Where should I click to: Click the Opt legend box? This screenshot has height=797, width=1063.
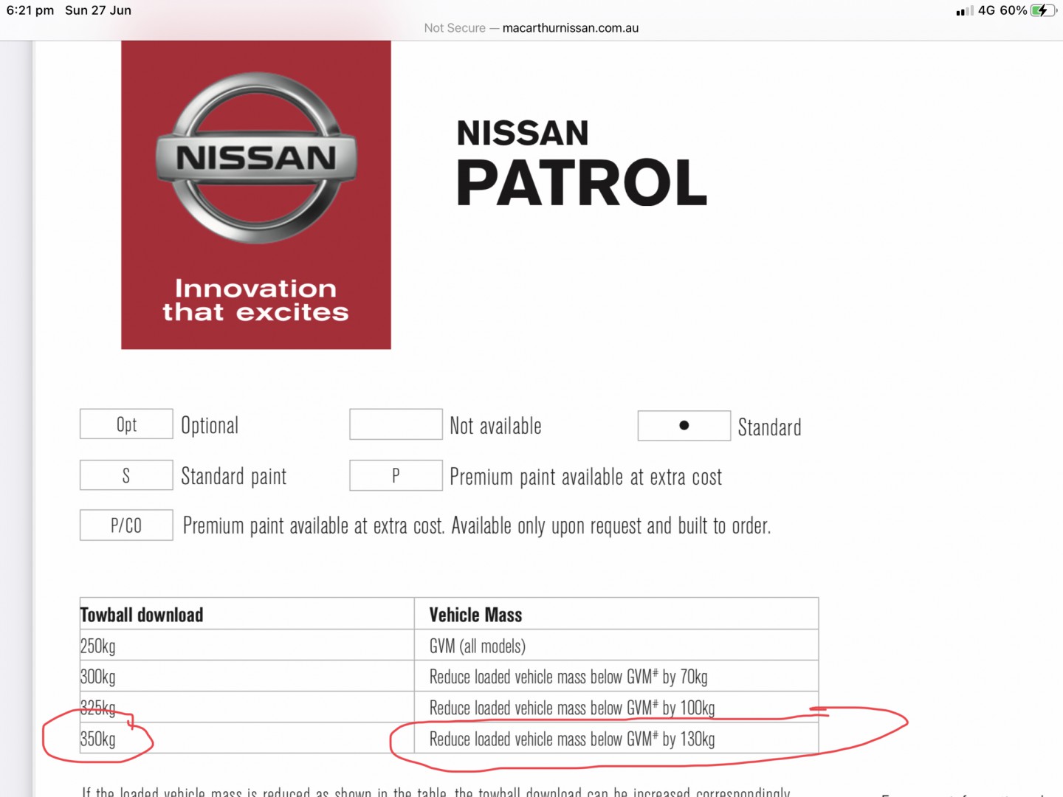click(126, 424)
